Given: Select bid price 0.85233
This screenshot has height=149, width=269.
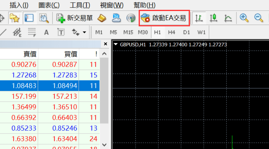Looking at the screenshot, I should (x=24, y=128).
